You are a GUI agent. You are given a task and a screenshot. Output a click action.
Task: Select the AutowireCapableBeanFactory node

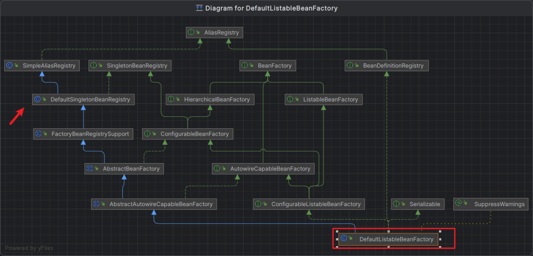[262, 169]
